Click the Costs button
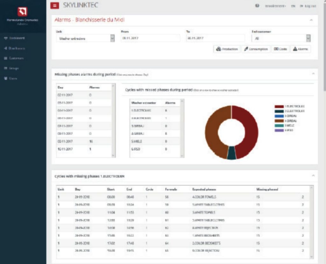This screenshot has width=326, height=264. coord(280,49)
